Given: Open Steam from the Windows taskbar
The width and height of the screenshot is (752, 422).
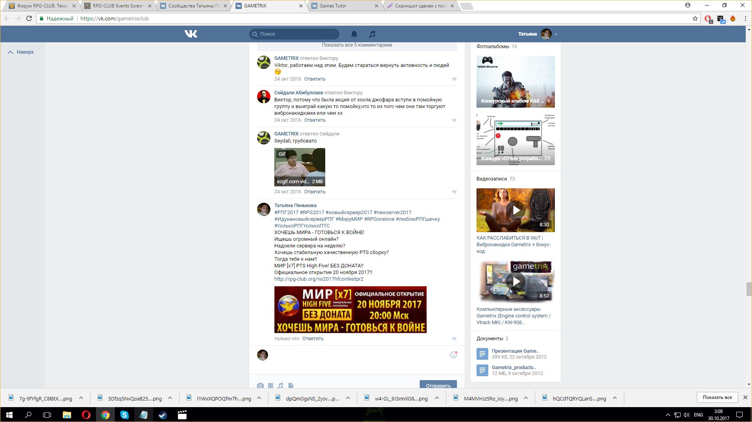Looking at the screenshot, I should 163,415.
